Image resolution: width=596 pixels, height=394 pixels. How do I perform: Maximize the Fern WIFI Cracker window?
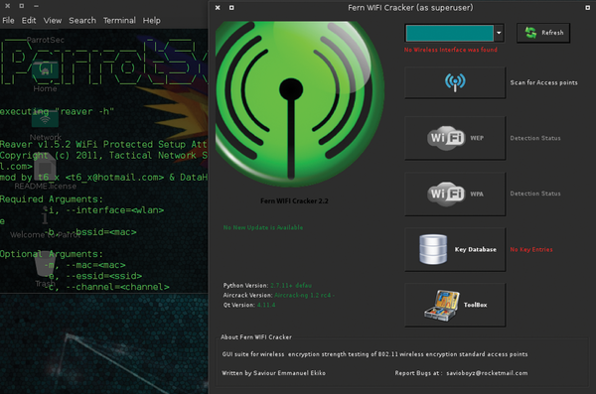[231, 8]
